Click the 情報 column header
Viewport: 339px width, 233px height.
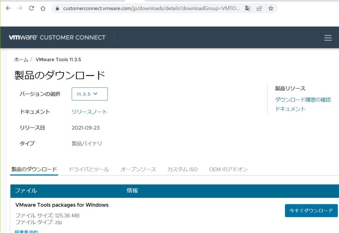click(x=132, y=190)
